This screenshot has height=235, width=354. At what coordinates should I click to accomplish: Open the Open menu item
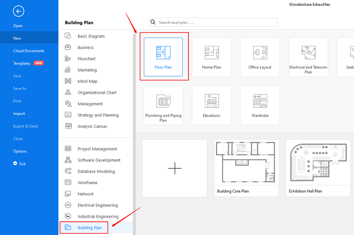(x=18, y=26)
